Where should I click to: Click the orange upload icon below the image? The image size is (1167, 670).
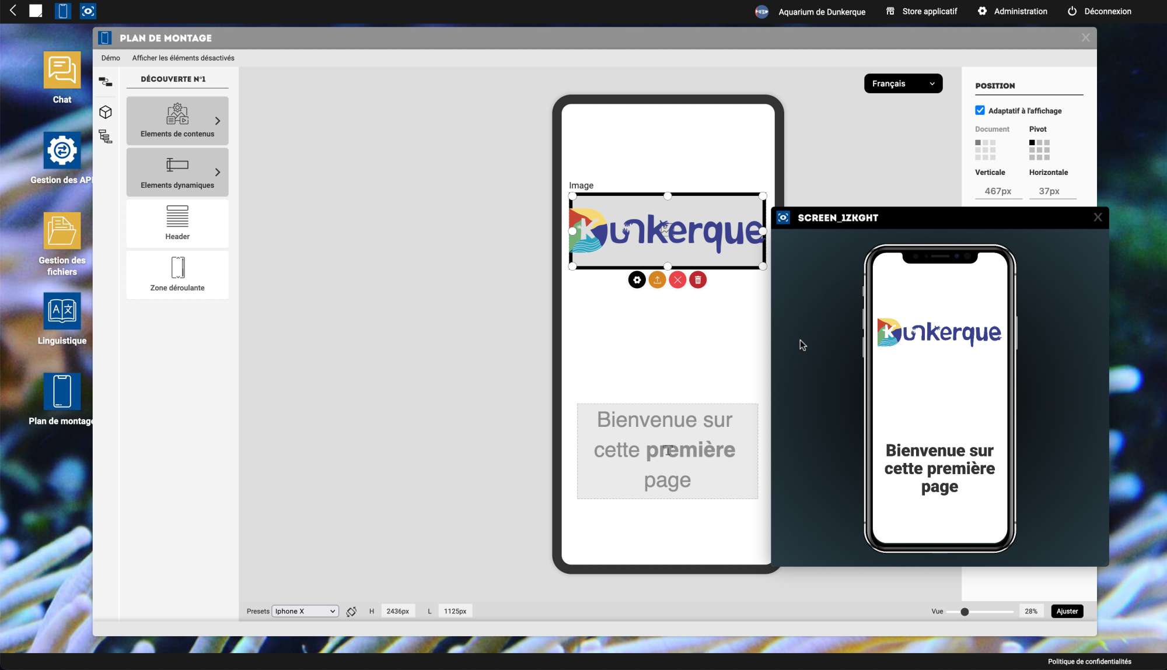click(x=657, y=280)
